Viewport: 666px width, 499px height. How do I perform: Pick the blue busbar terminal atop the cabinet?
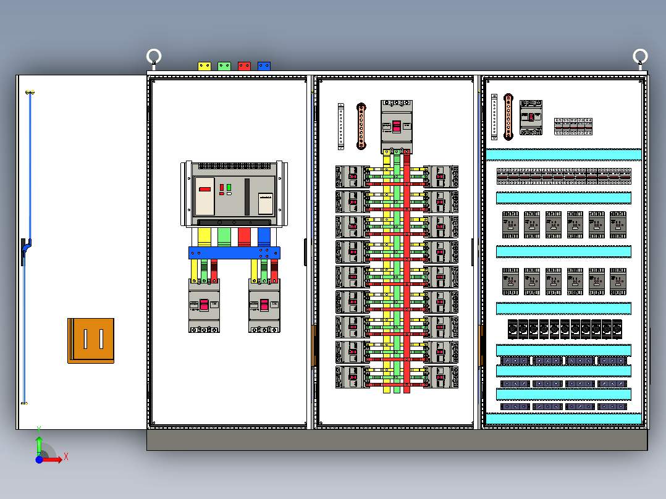point(264,66)
